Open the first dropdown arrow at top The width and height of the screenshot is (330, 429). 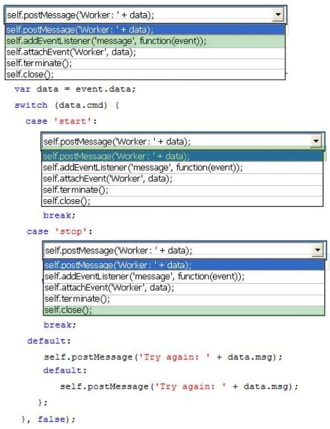[278, 14]
